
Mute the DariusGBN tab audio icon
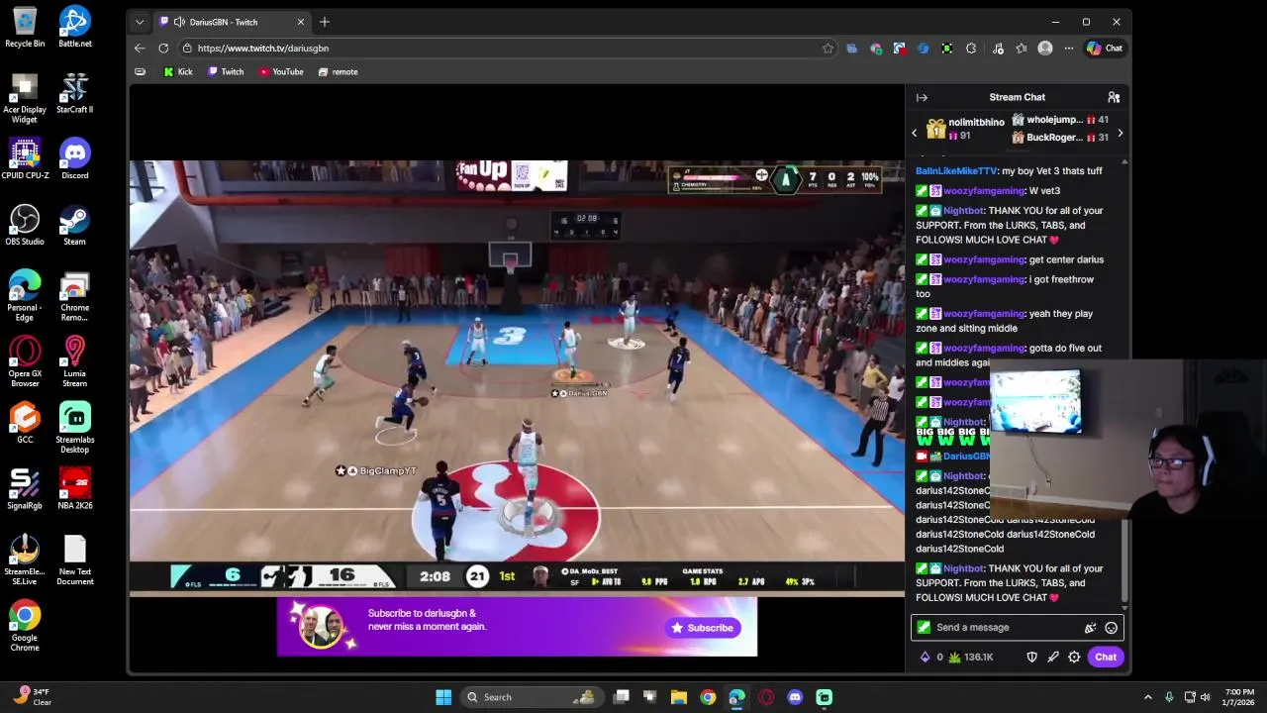point(179,22)
